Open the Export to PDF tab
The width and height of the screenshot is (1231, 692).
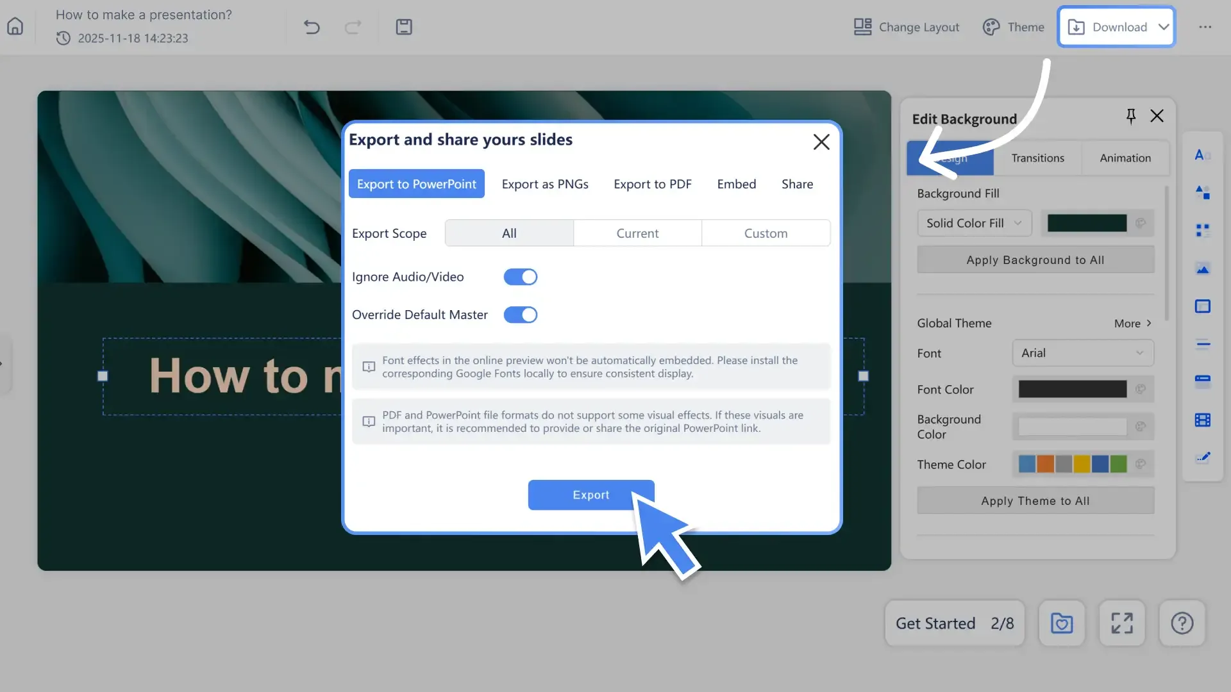point(653,184)
